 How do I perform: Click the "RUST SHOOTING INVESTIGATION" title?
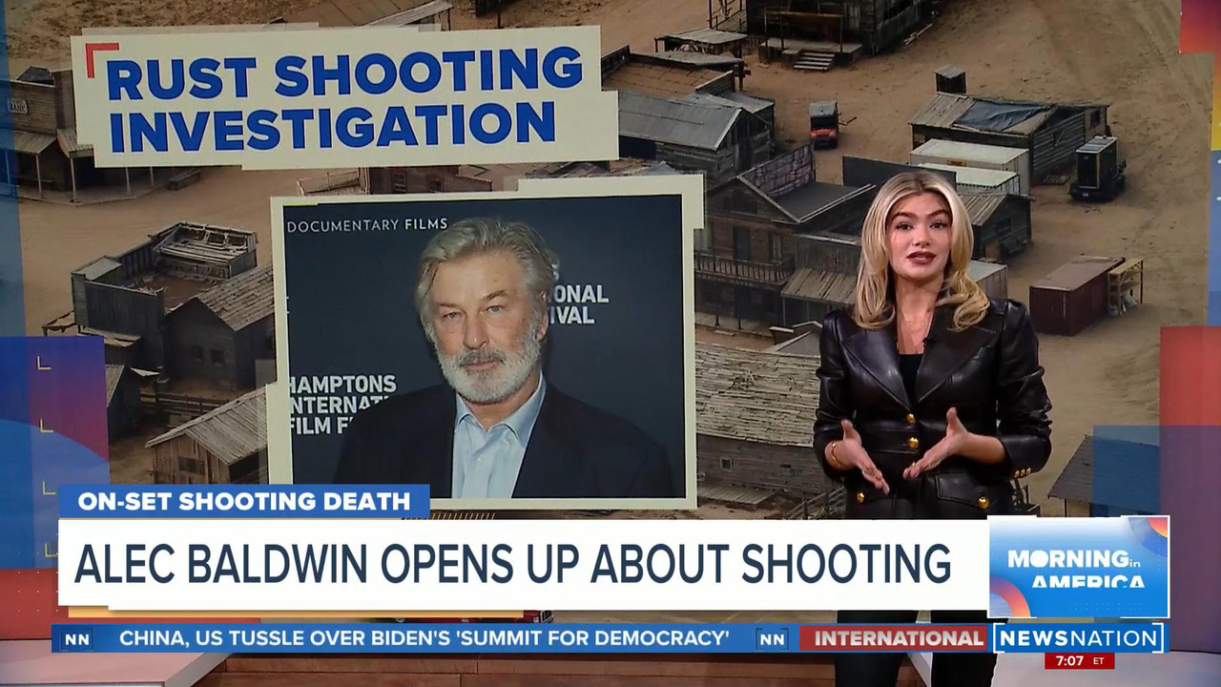tap(343, 99)
